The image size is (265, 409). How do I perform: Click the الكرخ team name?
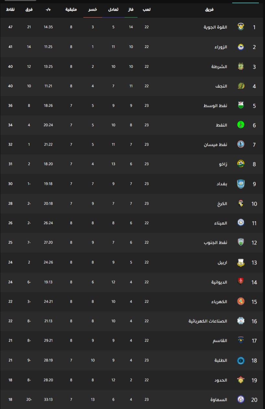222,204
